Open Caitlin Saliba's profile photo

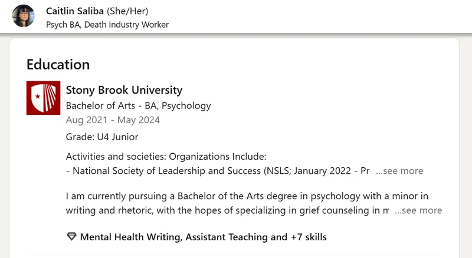pyautogui.click(x=23, y=16)
